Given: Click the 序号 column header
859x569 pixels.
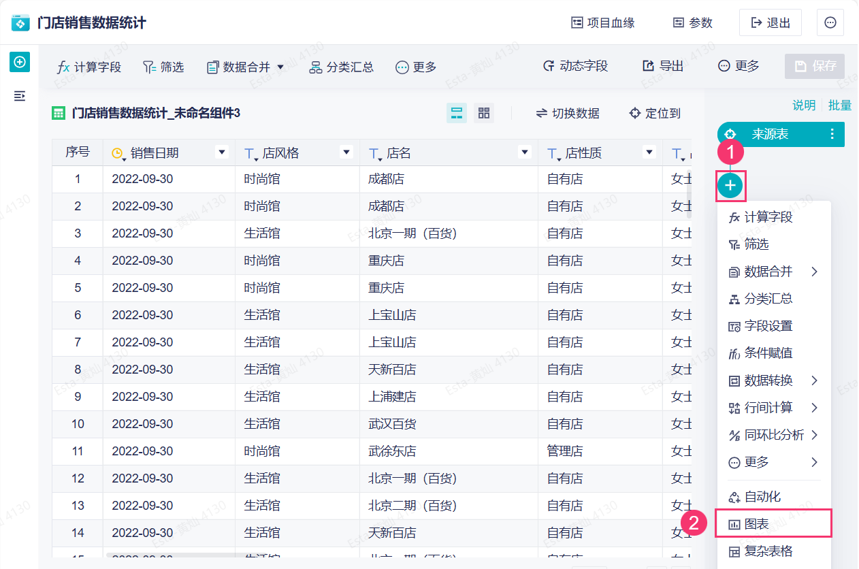Looking at the screenshot, I should [x=78, y=152].
